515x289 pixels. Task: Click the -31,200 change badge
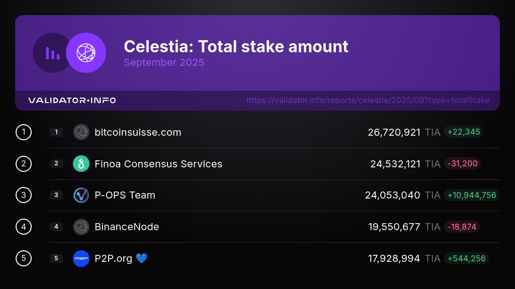(x=462, y=164)
